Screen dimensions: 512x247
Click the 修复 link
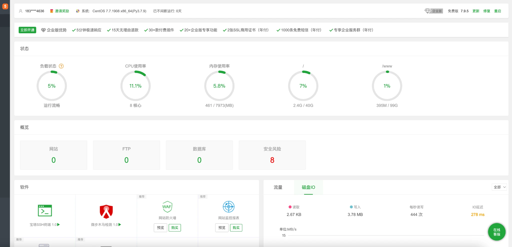486,11
